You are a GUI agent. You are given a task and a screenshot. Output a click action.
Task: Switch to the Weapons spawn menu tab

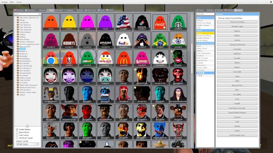tap(41, 10)
